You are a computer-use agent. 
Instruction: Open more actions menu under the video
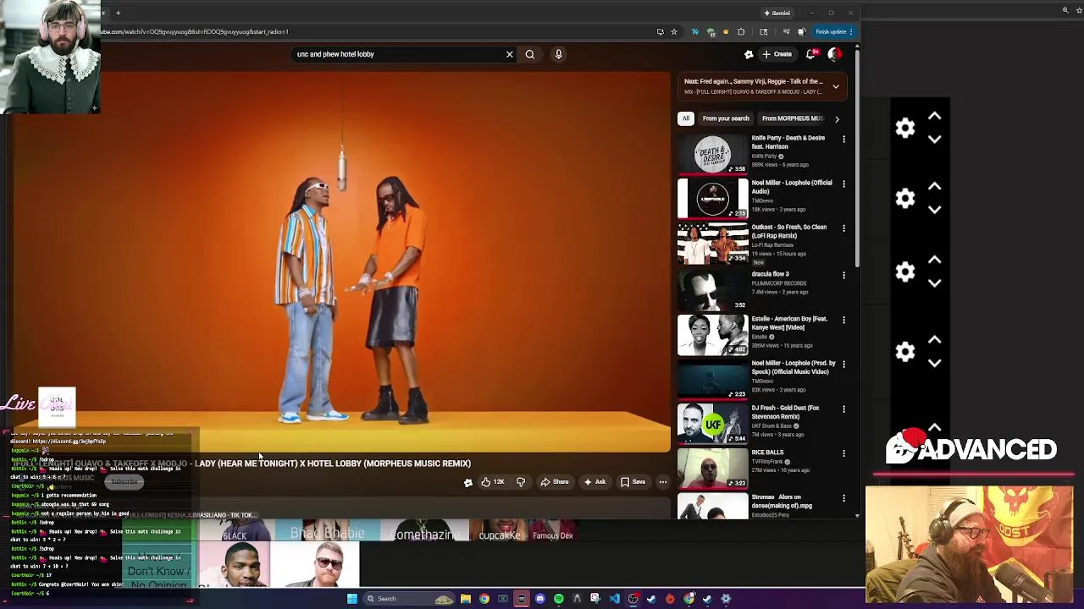coord(662,482)
